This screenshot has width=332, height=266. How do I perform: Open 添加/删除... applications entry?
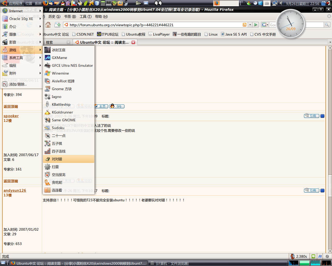coord(22,84)
